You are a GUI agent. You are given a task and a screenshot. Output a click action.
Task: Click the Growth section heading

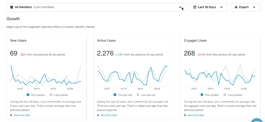pos(13,19)
